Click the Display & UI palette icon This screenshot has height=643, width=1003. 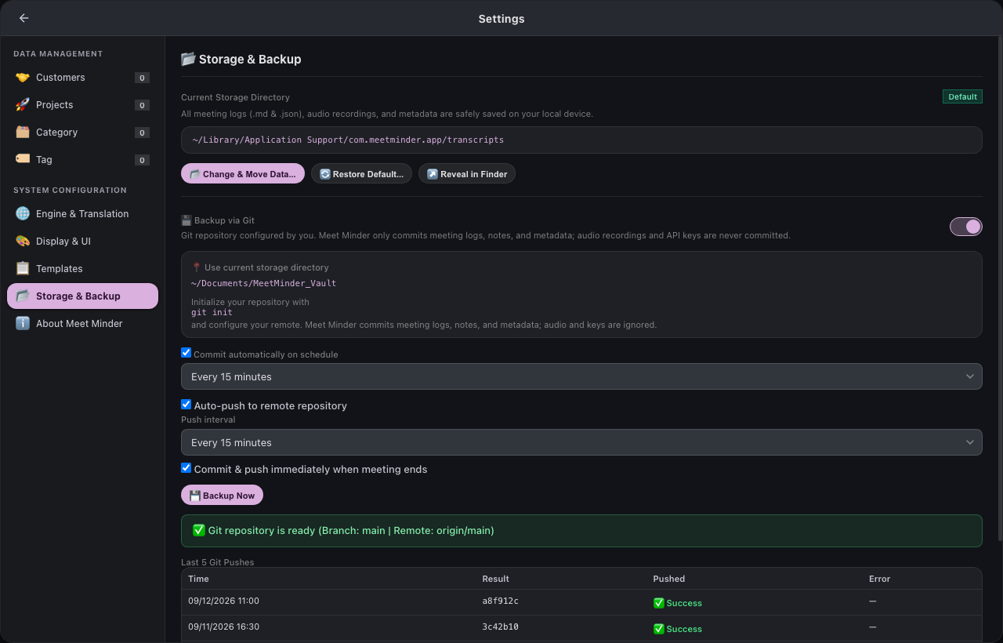[x=23, y=242]
